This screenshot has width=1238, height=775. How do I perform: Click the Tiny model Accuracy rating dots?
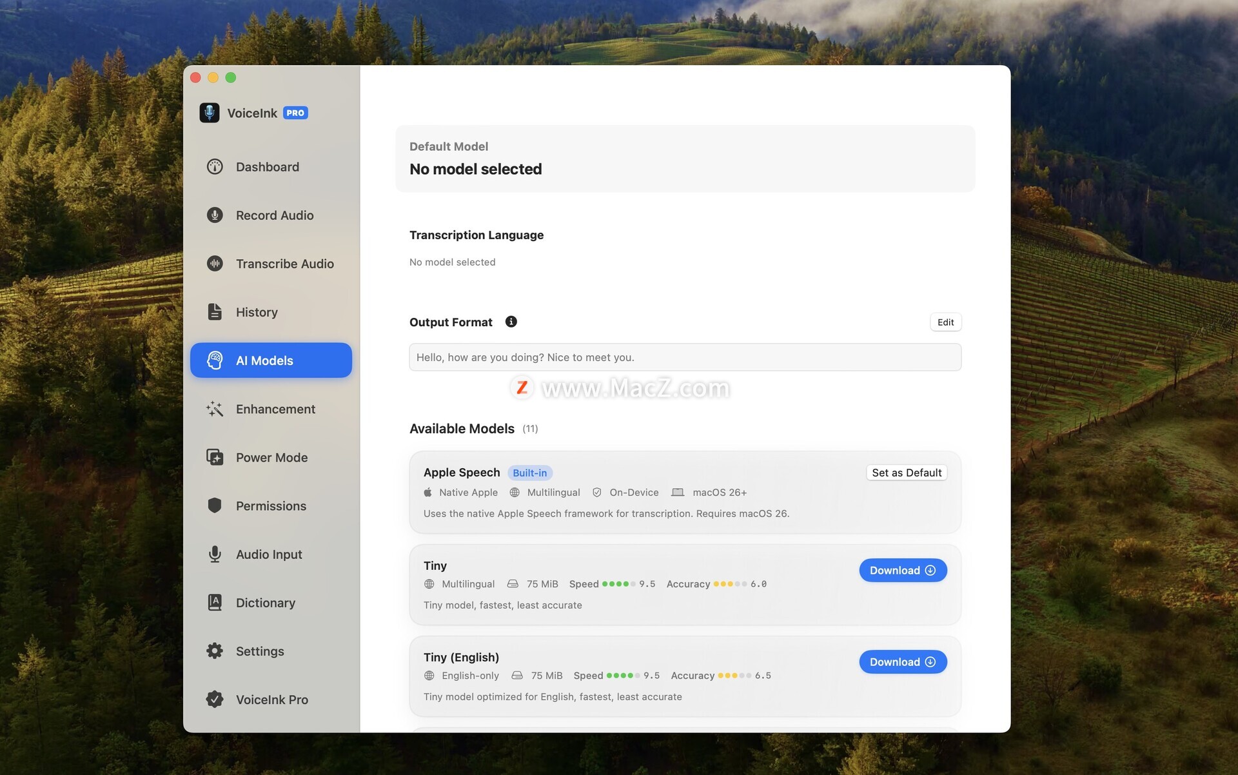click(x=730, y=584)
